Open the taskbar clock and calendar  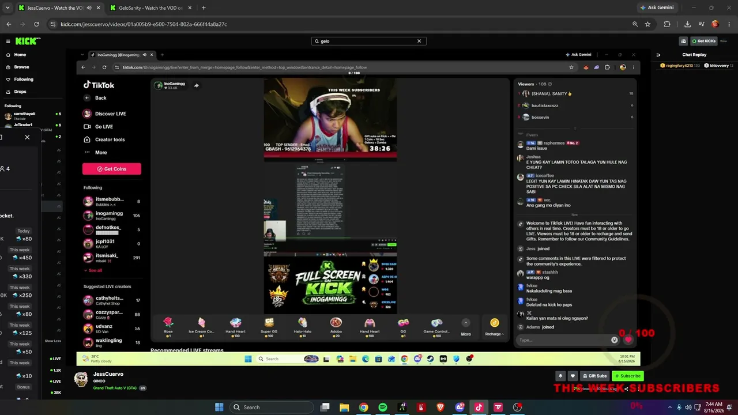coord(713,408)
